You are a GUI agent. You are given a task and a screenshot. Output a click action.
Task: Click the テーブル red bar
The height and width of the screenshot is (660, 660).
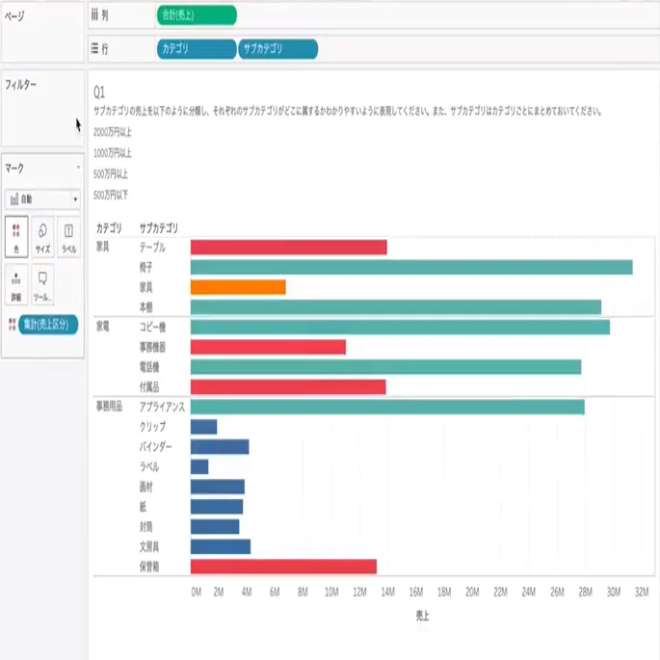coord(289,248)
